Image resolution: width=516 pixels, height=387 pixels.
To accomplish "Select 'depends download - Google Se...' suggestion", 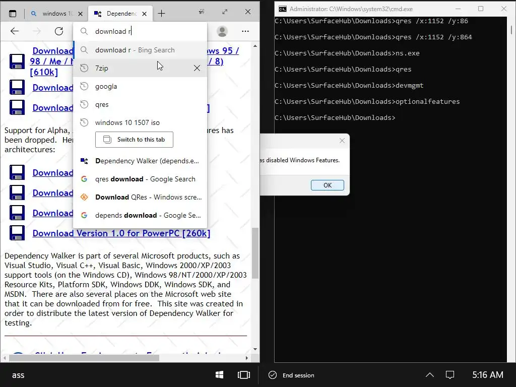I will (x=140, y=215).
